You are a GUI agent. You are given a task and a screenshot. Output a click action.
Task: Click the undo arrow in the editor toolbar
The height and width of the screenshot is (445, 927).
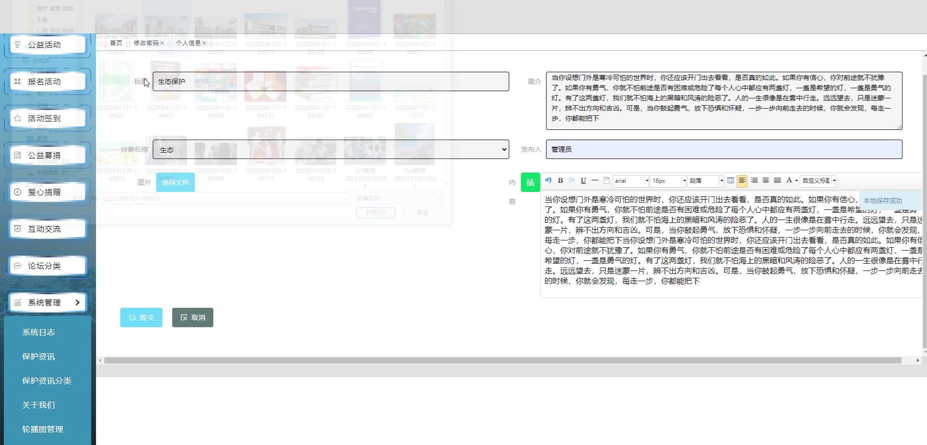pos(548,180)
